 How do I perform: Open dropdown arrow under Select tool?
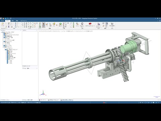point(44,27)
